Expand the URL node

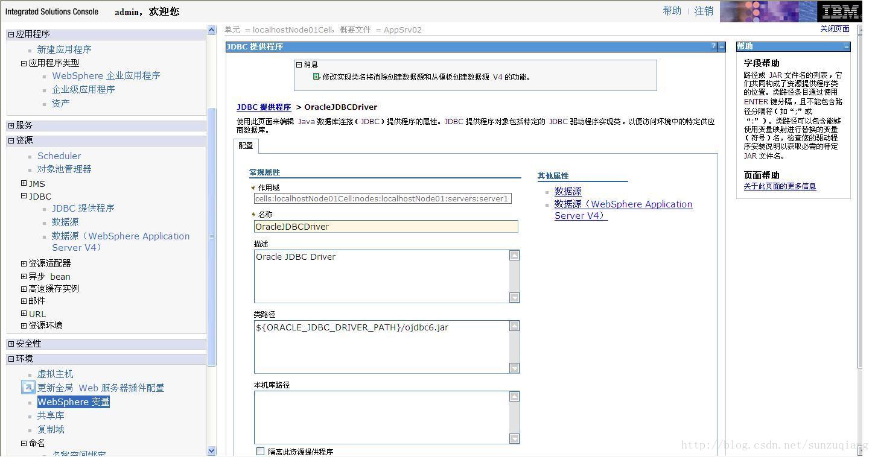(x=24, y=314)
